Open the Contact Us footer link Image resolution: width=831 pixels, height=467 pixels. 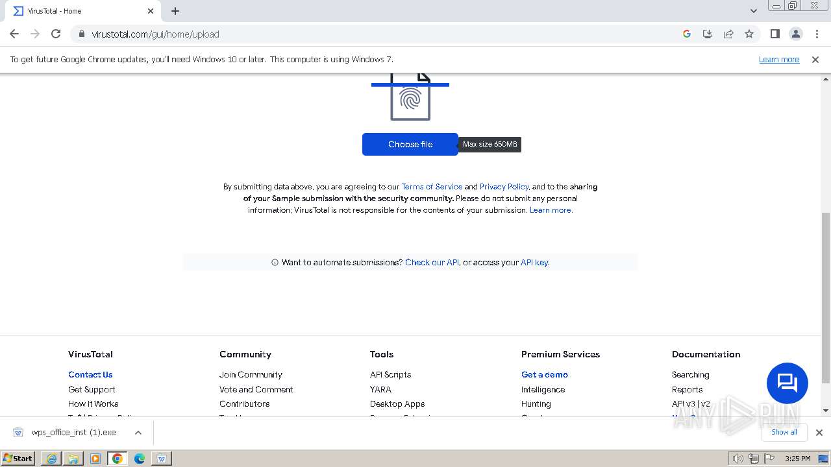90,375
